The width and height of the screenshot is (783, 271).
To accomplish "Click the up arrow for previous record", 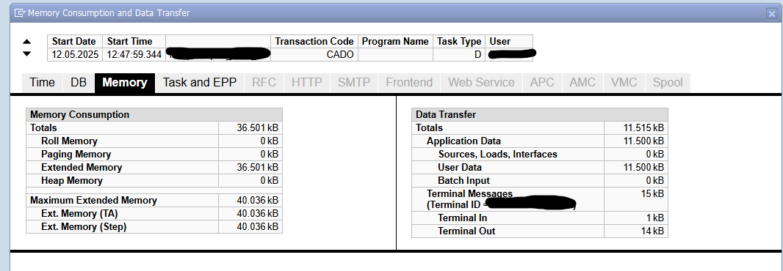I will pyautogui.click(x=27, y=42).
